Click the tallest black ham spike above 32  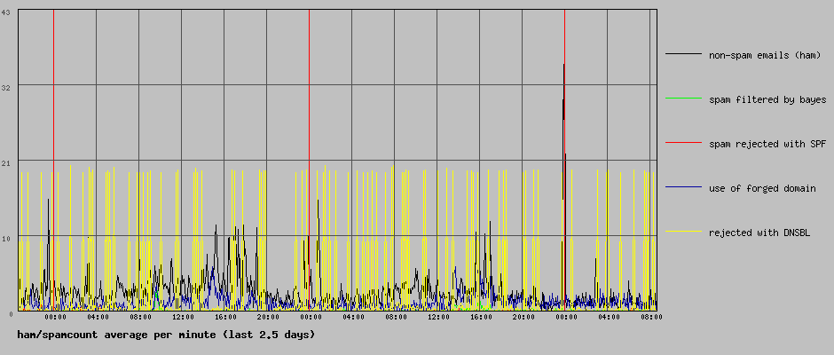pyautogui.click(x=563, y=75)
